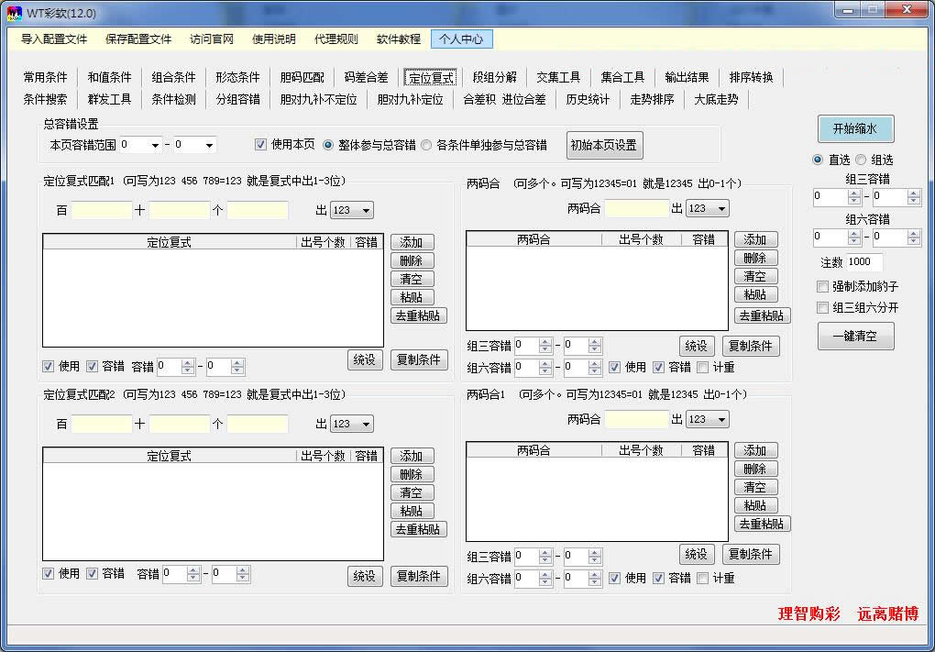Viewport: 935px width, 652px height.
Task: Click 去重粘贴 in the 两码合 panel
Action: [761, 315]
